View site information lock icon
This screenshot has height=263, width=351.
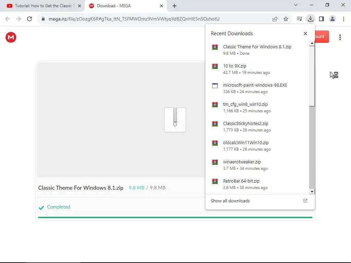coord(43,19)
